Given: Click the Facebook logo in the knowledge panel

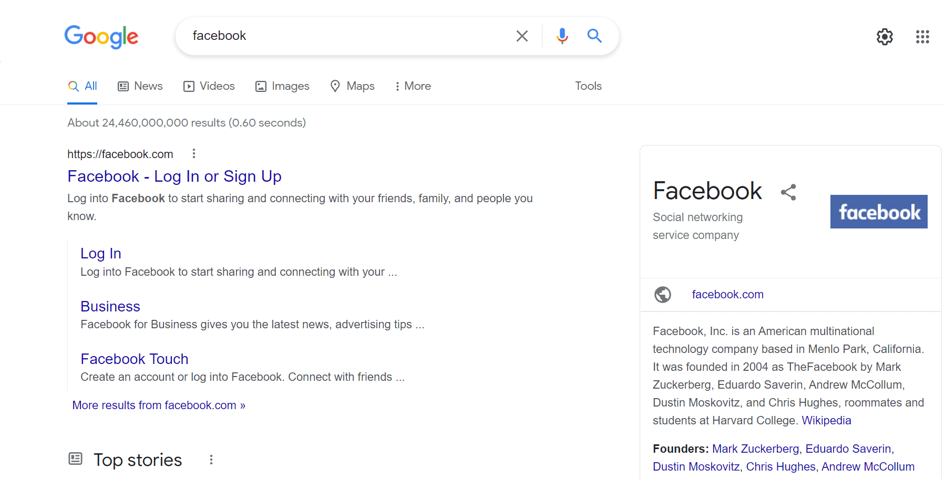Looking at the screenshot, I should point(878,211).
